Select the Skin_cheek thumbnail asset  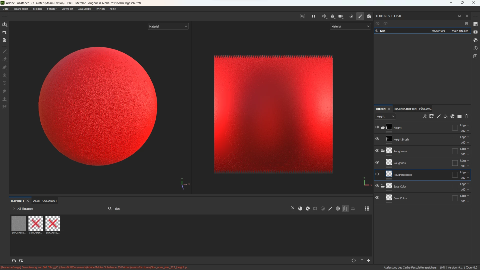(x=19, y=223)
